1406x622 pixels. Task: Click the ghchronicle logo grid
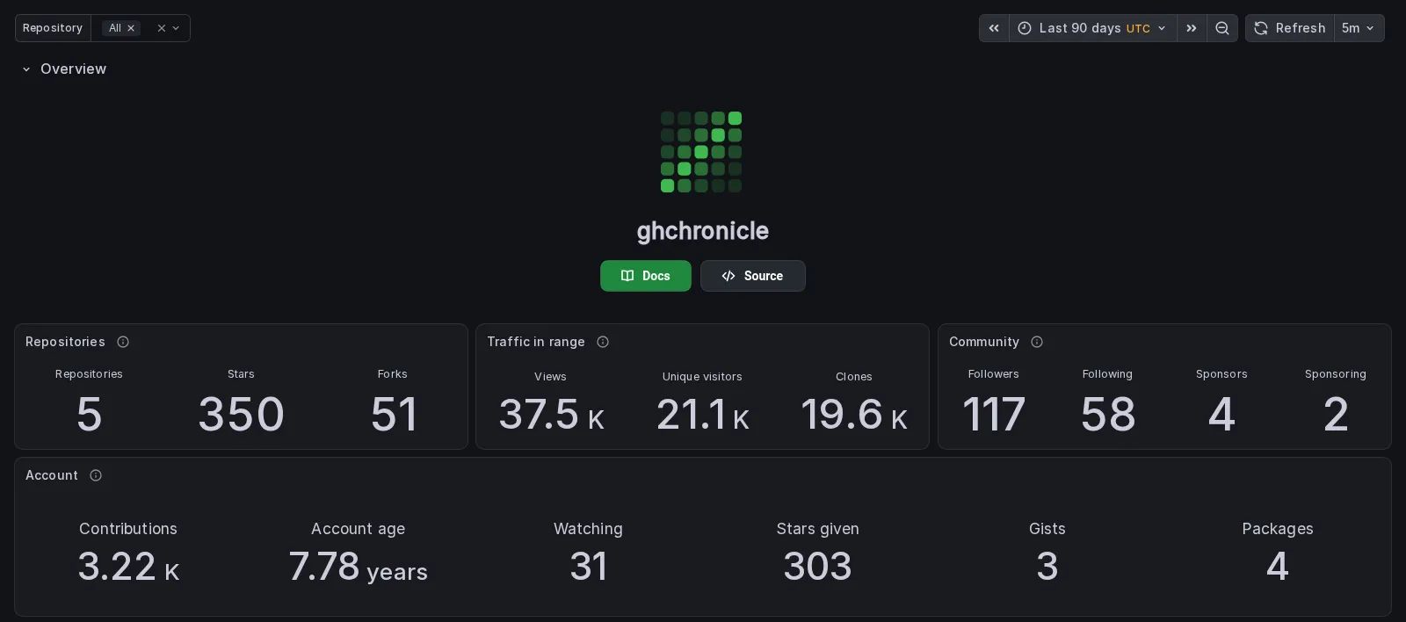(x=701, y=152)
